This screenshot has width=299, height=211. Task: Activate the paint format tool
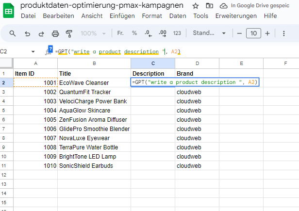(68, 33)
